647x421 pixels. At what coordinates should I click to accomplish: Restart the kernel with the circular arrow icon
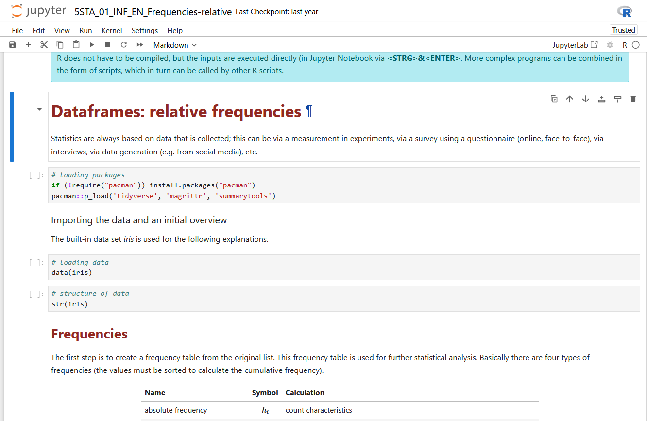123,45
